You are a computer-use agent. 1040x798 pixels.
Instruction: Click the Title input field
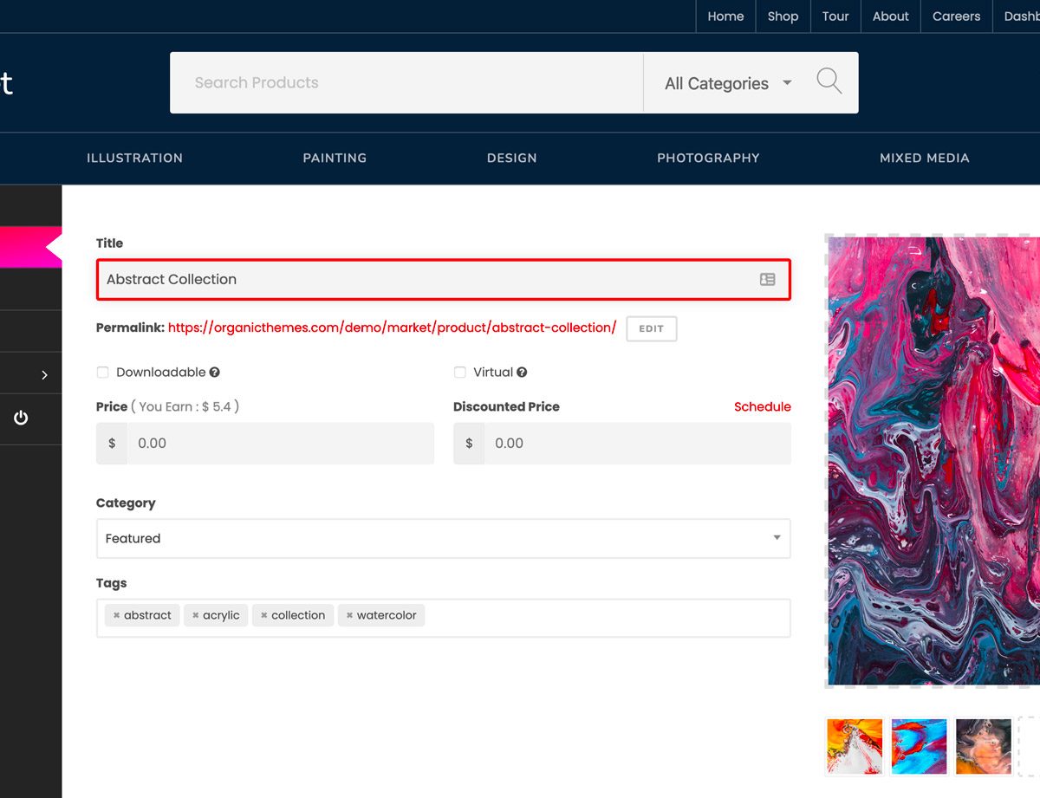pyautogui.click(x=443, y=279)
